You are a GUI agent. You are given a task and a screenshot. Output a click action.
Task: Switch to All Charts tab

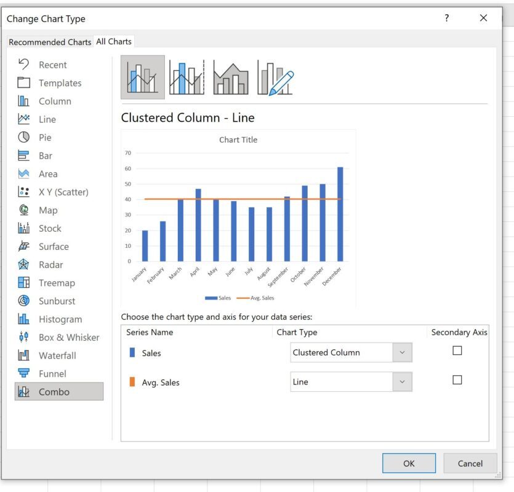114,42
